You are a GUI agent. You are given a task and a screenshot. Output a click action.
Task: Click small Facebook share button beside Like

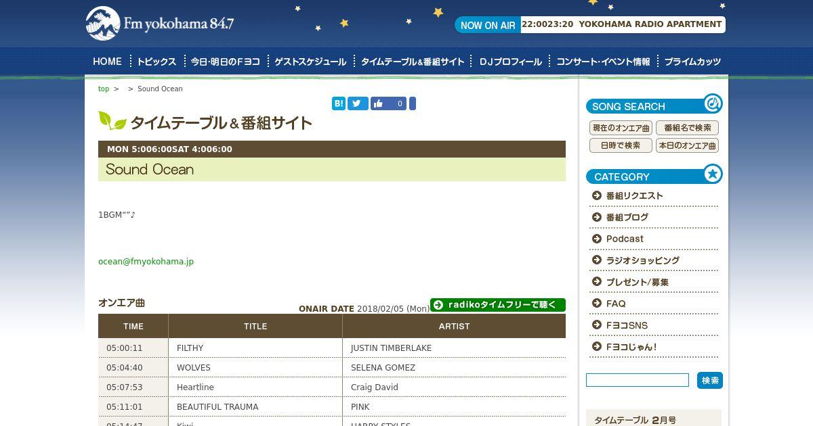click(x=413, y=103)
